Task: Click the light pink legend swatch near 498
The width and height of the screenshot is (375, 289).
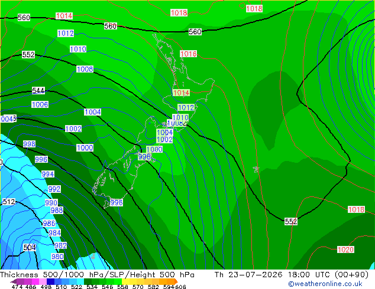Action: point(43,281)
